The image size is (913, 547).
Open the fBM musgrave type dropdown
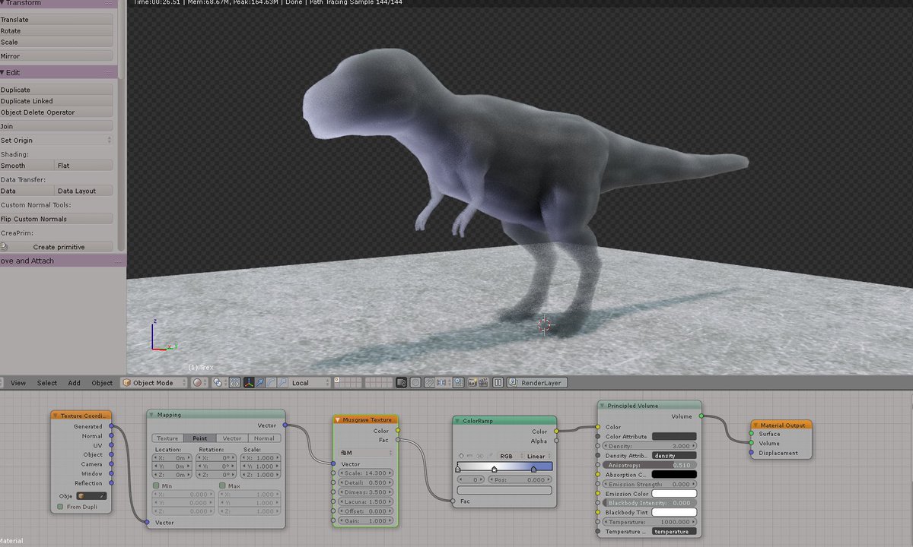pos(364,452)
